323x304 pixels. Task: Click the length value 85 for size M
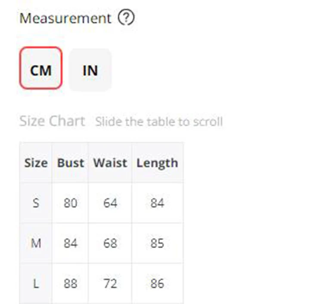tap(157, 243)
